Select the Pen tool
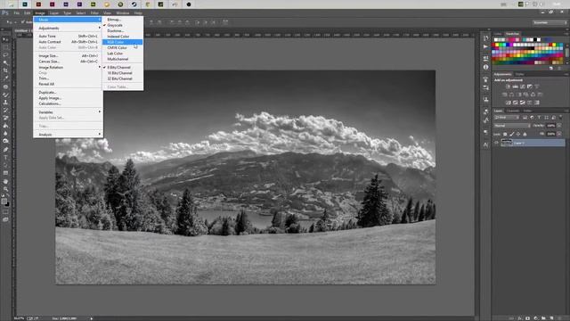This screenshot has width=570, height=321. click(5, 150)
